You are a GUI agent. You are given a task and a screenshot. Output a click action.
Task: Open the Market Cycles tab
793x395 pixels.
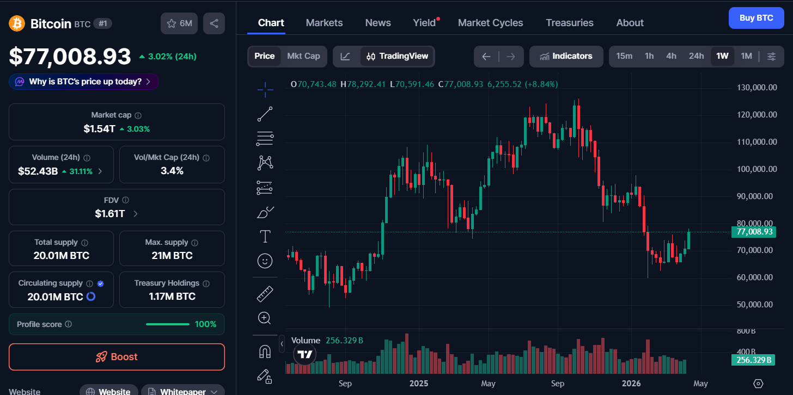tap(490, 23)
